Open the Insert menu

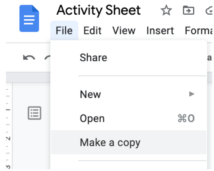[x=160, y=31]
